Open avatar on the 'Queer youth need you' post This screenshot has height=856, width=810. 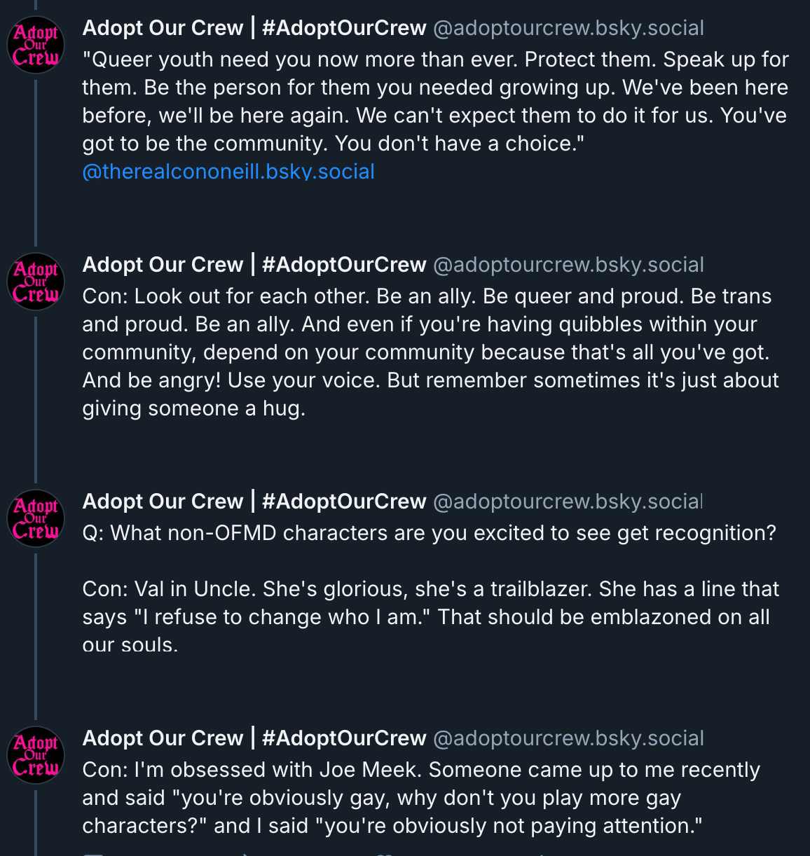(36, 46)
